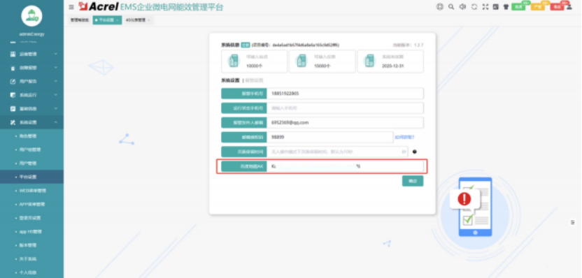Expand the 故障报警 menu chevron
582x278 pixels.
tap(56, 68)
